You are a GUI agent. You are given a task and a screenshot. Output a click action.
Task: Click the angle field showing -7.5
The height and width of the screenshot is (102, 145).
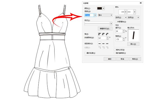[x=119, y=39]
